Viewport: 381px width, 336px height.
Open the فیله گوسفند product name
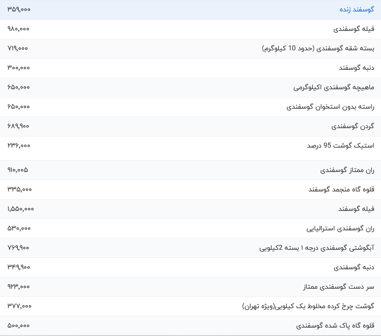pos(356,209)
